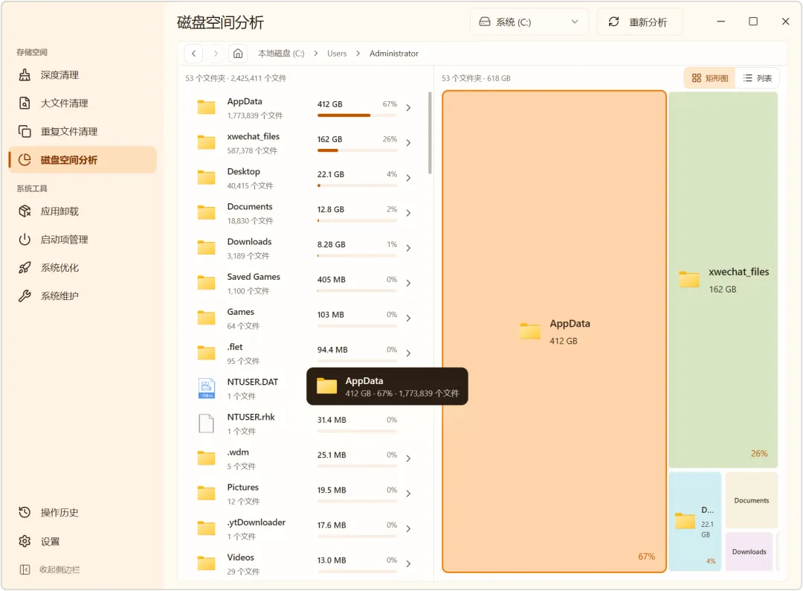Click Documents folder icon in list
Screen dimensions: 803x591
[207, 212]
